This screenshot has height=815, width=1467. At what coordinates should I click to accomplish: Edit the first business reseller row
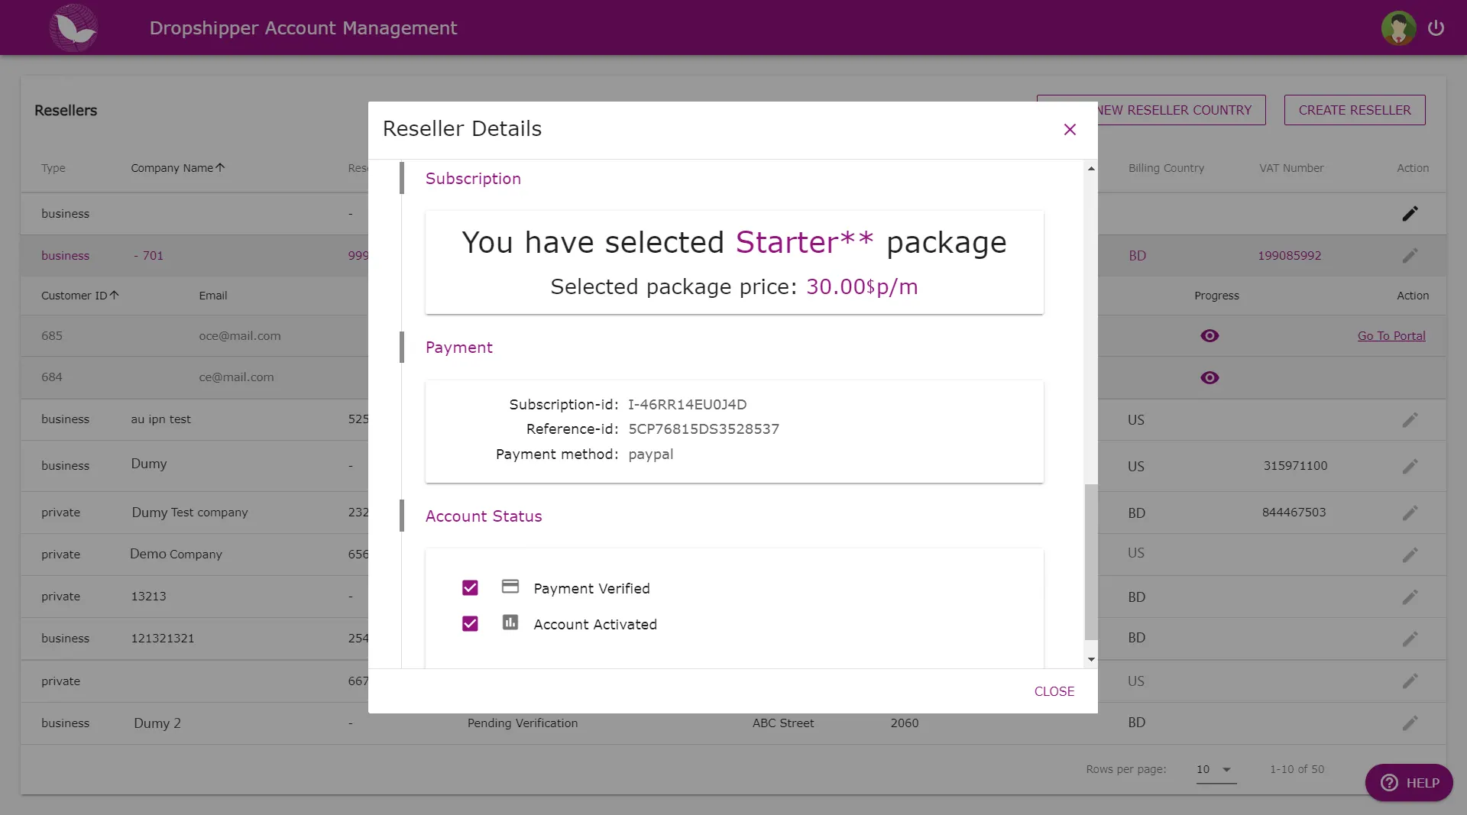(x=1410, y=214)
